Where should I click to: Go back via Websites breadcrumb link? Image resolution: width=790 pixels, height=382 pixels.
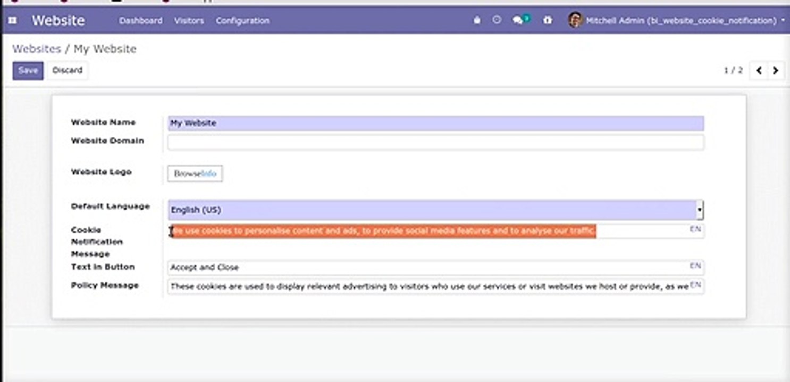pos(37,49)
